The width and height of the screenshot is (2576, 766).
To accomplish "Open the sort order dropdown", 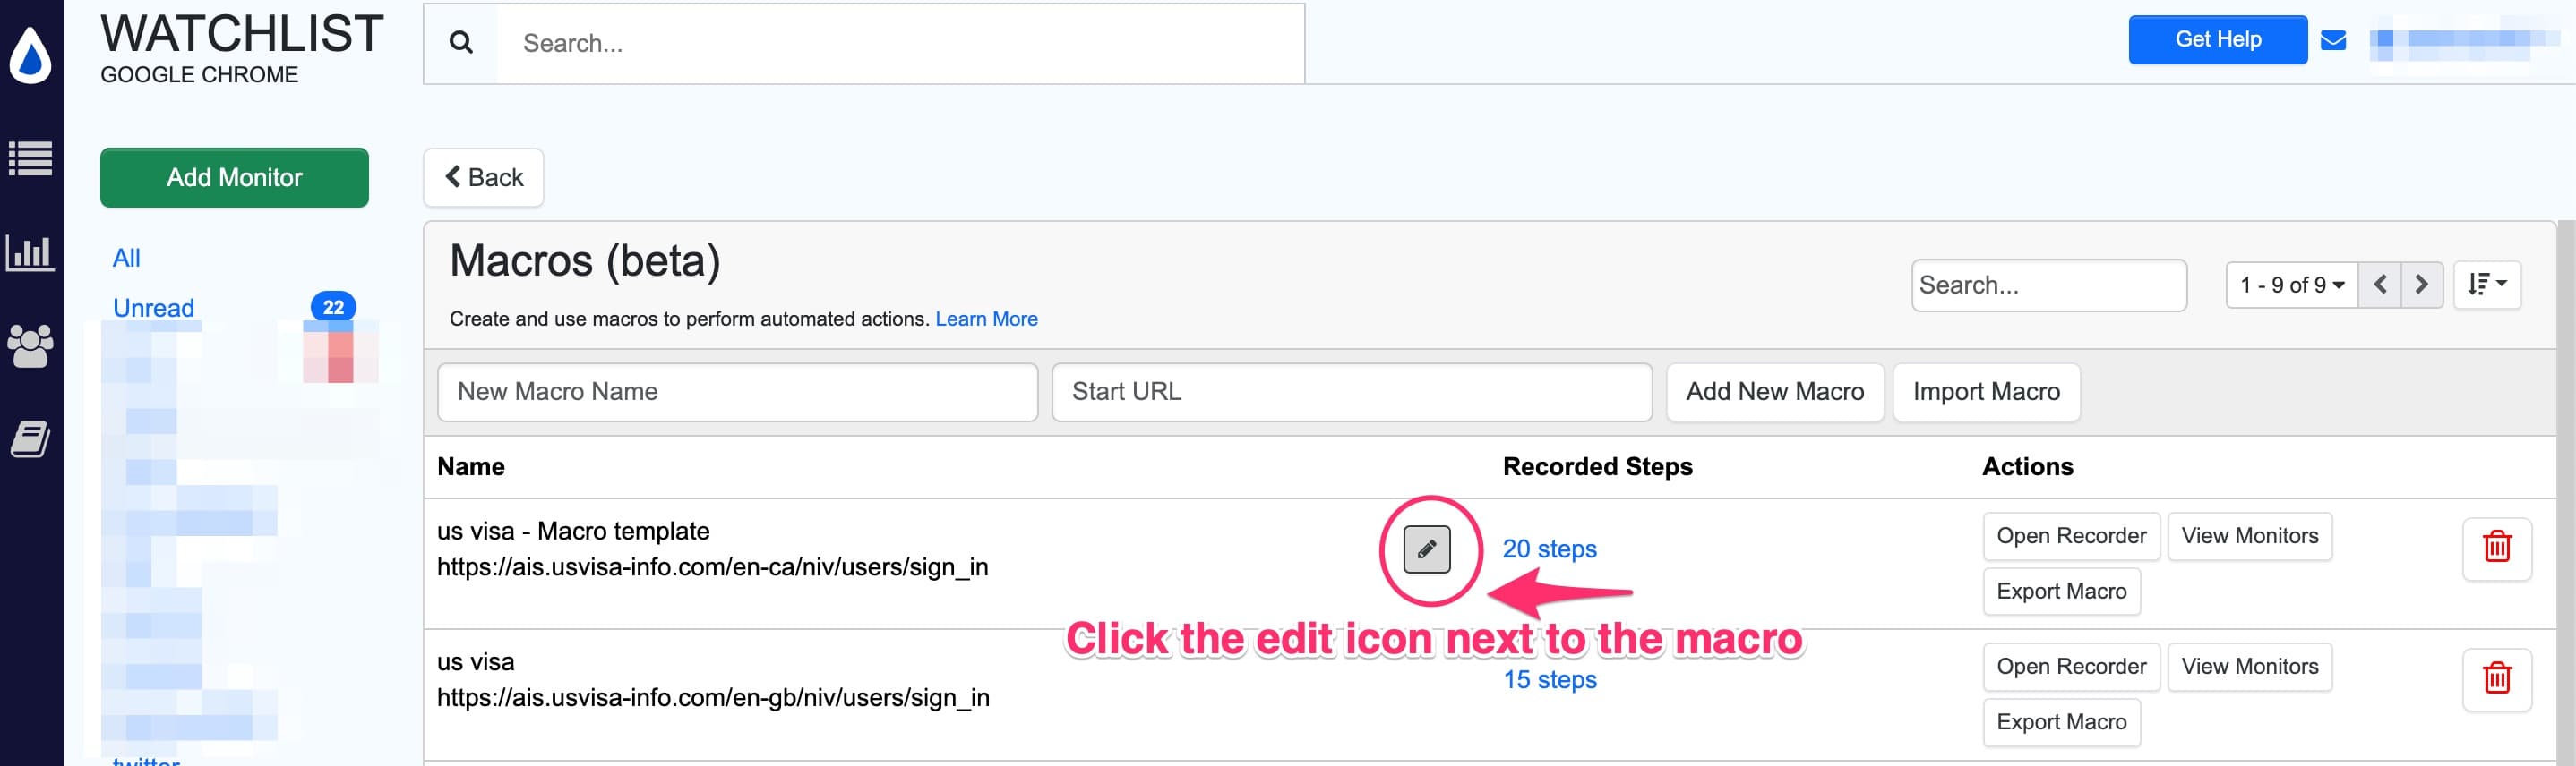I will point(2486,285).
